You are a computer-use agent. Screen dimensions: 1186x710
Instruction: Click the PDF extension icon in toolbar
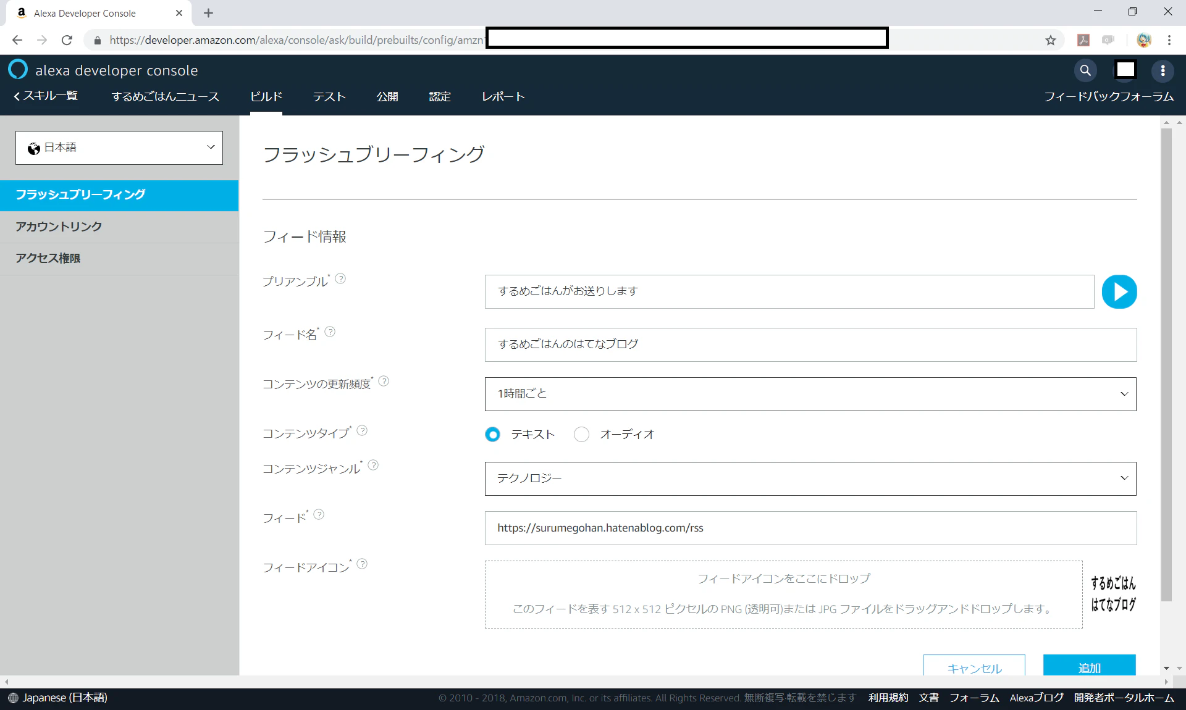[1083, 40]
